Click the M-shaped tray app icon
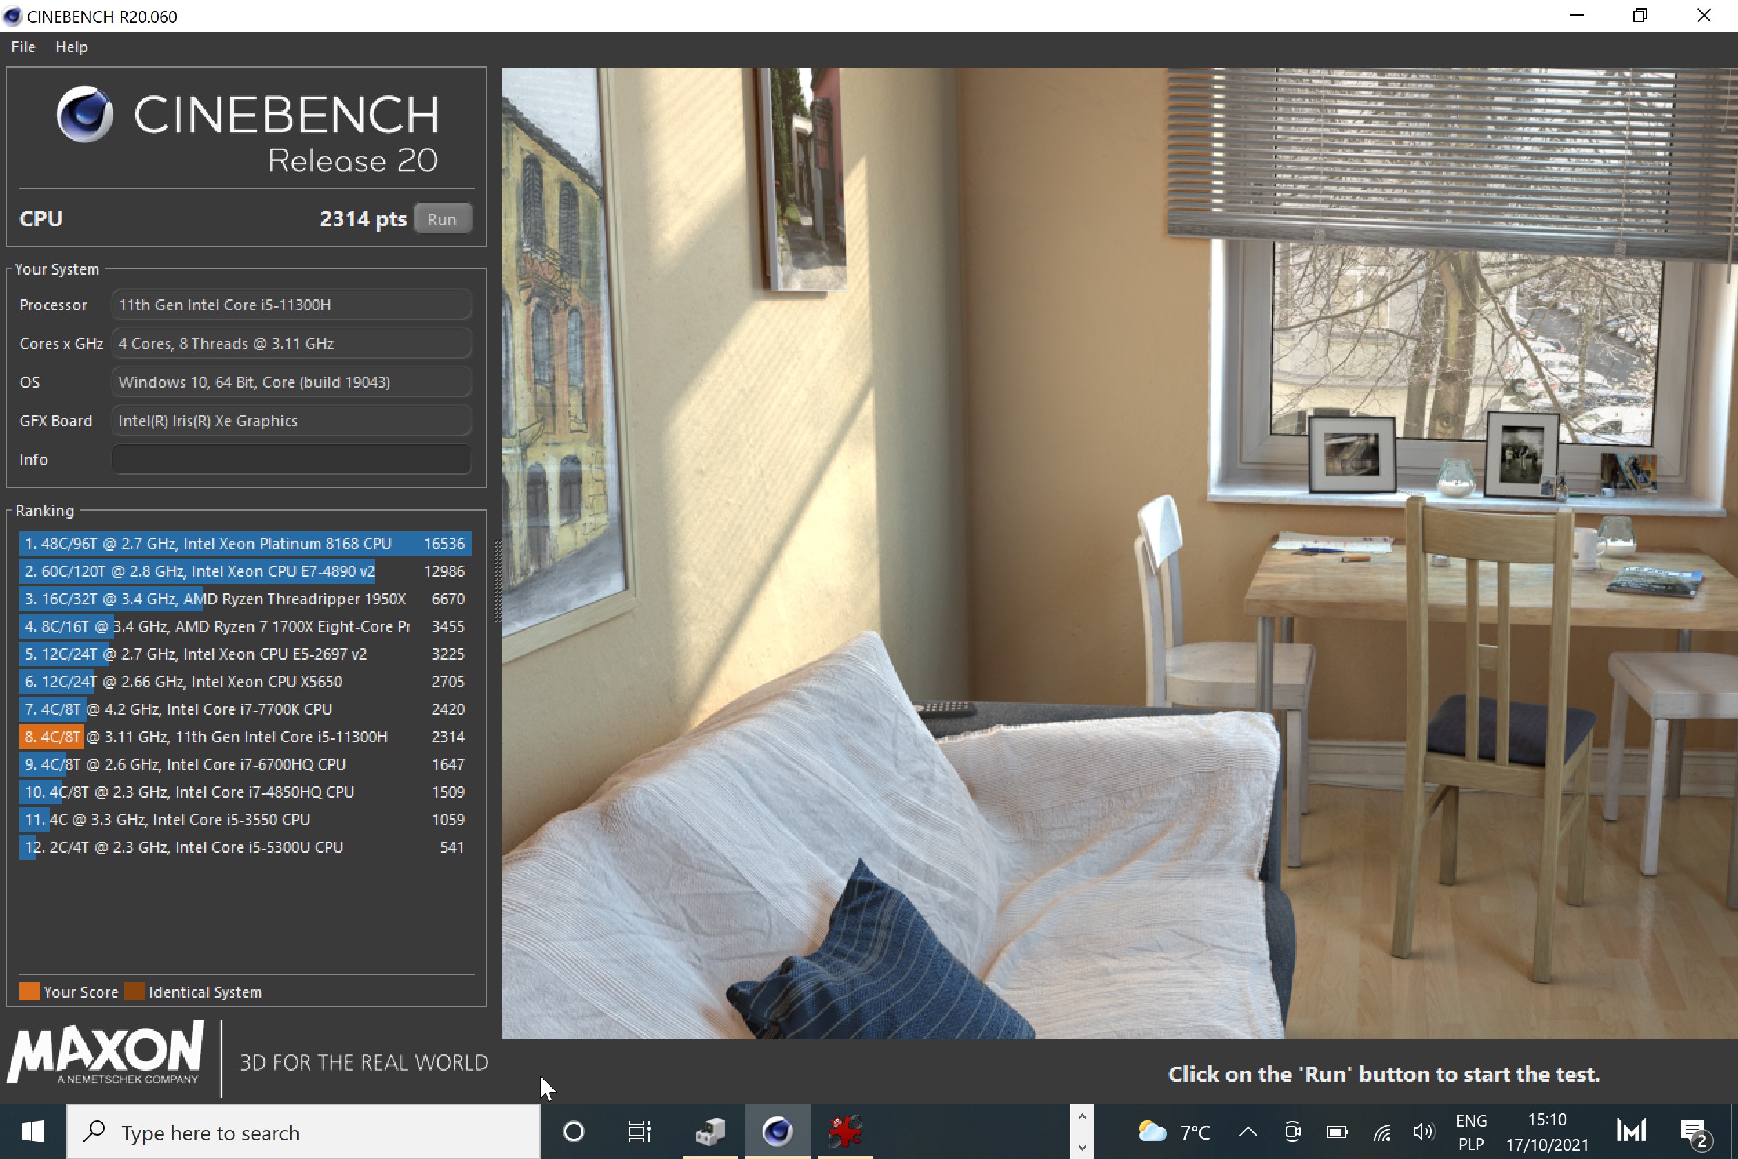 pos(1632,1131)
